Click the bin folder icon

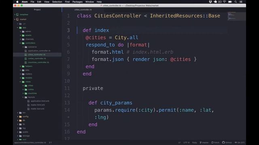point(21,113)
